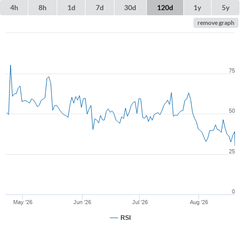Click the active 120d tab
Image resolution: width=240 pixels, height=231 pixels.
click(x=165, y=8)
